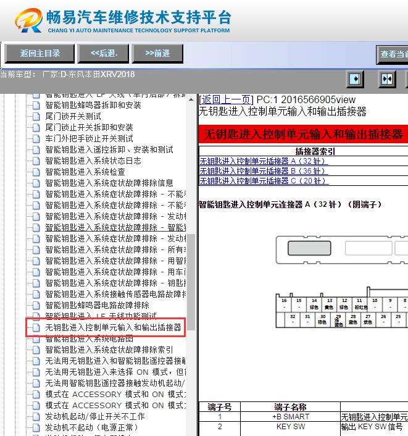Viewport: 408px width, 436px height.
Task: Select 车门外把手锁止开关测试 tree item
Action: click(89, 138)
